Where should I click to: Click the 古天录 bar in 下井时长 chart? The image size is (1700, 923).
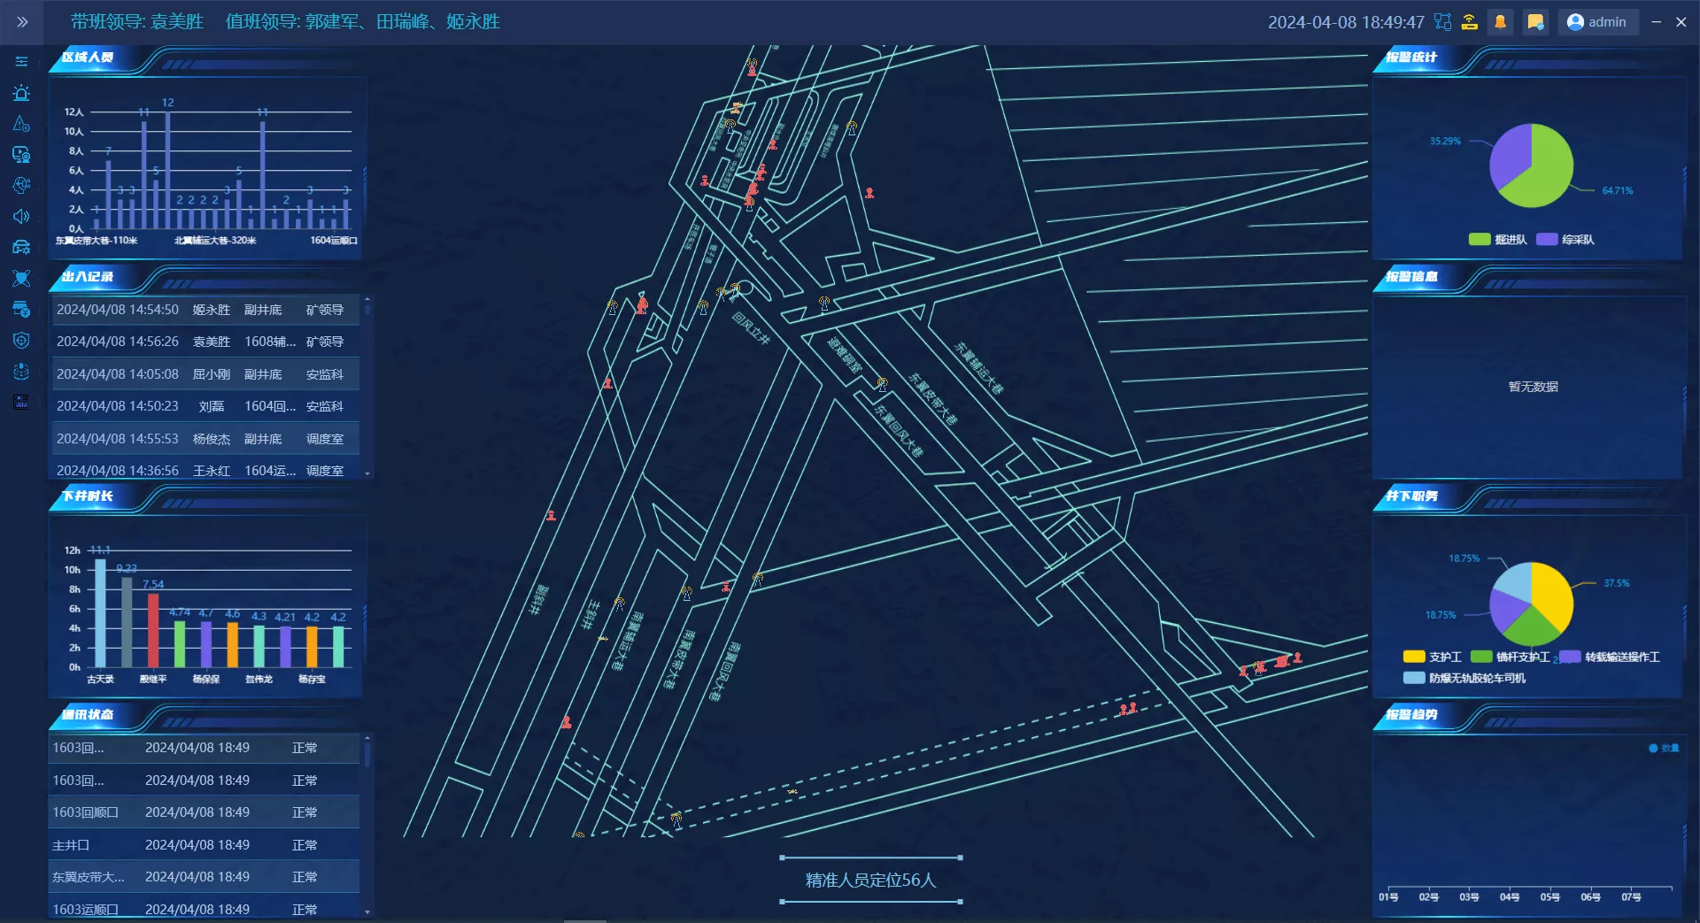[x=100, y=612]
